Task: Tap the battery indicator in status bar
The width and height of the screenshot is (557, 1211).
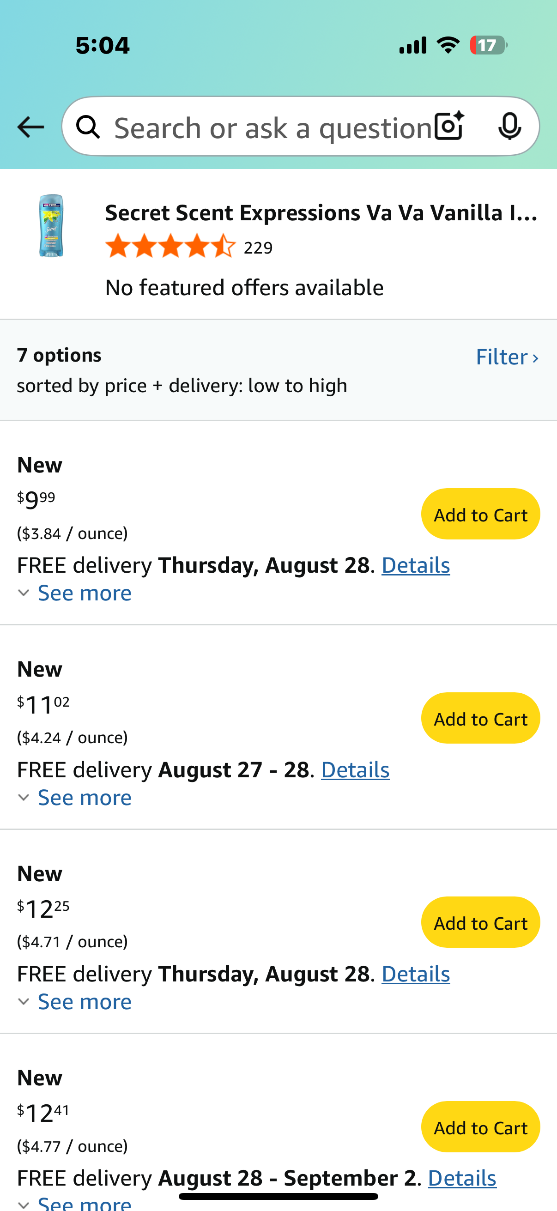Action: point(488,46)
